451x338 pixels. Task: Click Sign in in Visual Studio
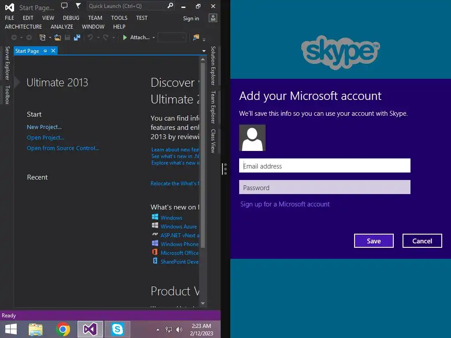point(191,18)
